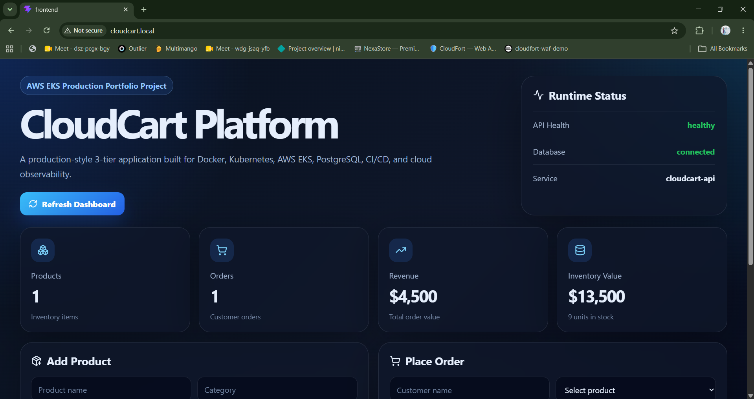Click the Place Order heading

point(435,361)
